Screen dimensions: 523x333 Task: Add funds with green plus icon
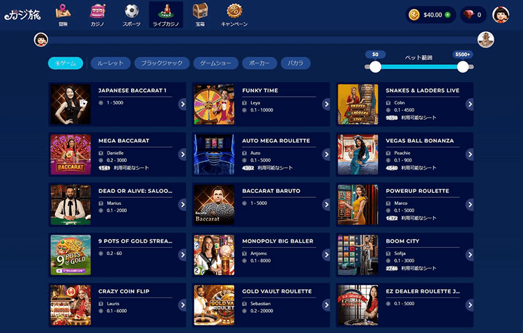(x=448, y=15)
